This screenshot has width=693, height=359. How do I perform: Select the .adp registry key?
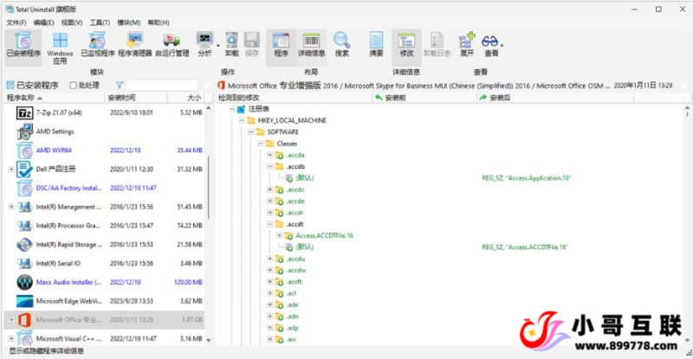(292, 328)
